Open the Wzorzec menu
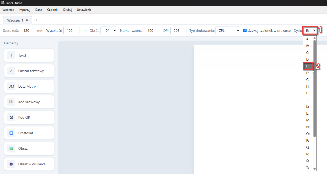This screenshot has width=327, height=174. [x=8, y=10]
